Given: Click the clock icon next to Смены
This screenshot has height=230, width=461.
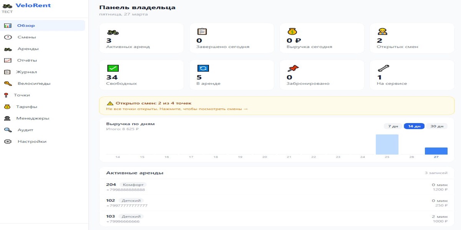Looking at the screenshot, I should [8, 37].
